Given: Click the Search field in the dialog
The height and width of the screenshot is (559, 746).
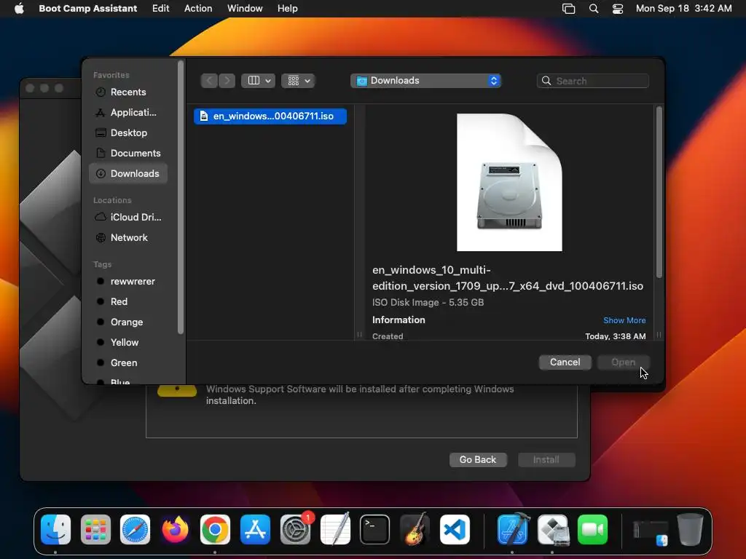Looking at the screenshot, I should (x=593, y=81).
